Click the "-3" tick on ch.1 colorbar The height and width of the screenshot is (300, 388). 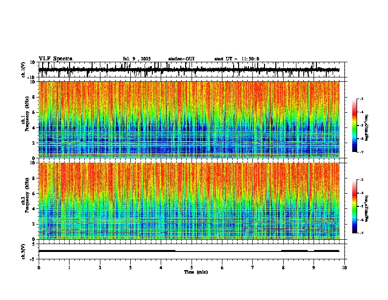(361, 99)
